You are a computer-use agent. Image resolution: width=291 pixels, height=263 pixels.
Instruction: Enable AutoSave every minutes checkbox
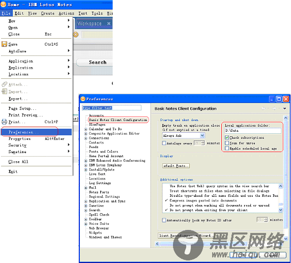pyautogui.click(x=164, y=143)
